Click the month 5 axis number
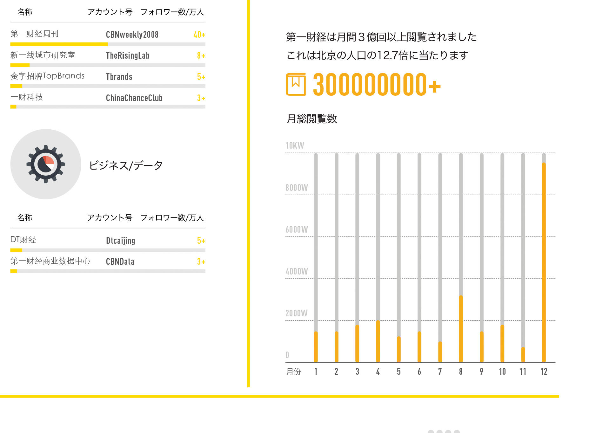 coord(398,372)
